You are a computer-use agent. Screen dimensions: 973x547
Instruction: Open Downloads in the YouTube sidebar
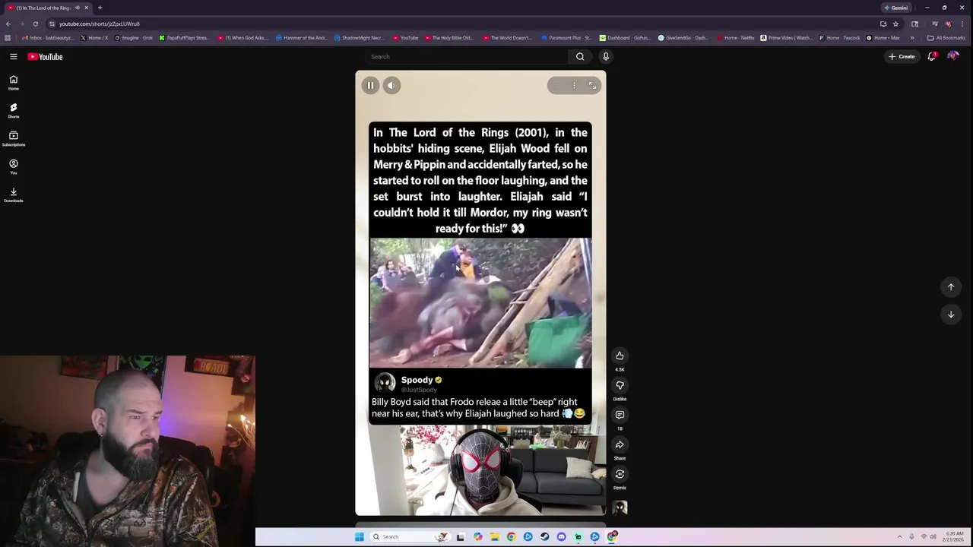click(x=14, y=194)
